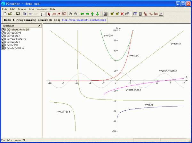The image size is (192, 143).
Task: Click the red X delete graph icon
Action: pyautogui.click(x=122, y=14)
